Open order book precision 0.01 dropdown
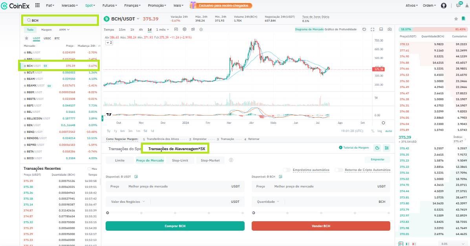The height and width of the screenshot is (246, 470). [x=453, y=244]
